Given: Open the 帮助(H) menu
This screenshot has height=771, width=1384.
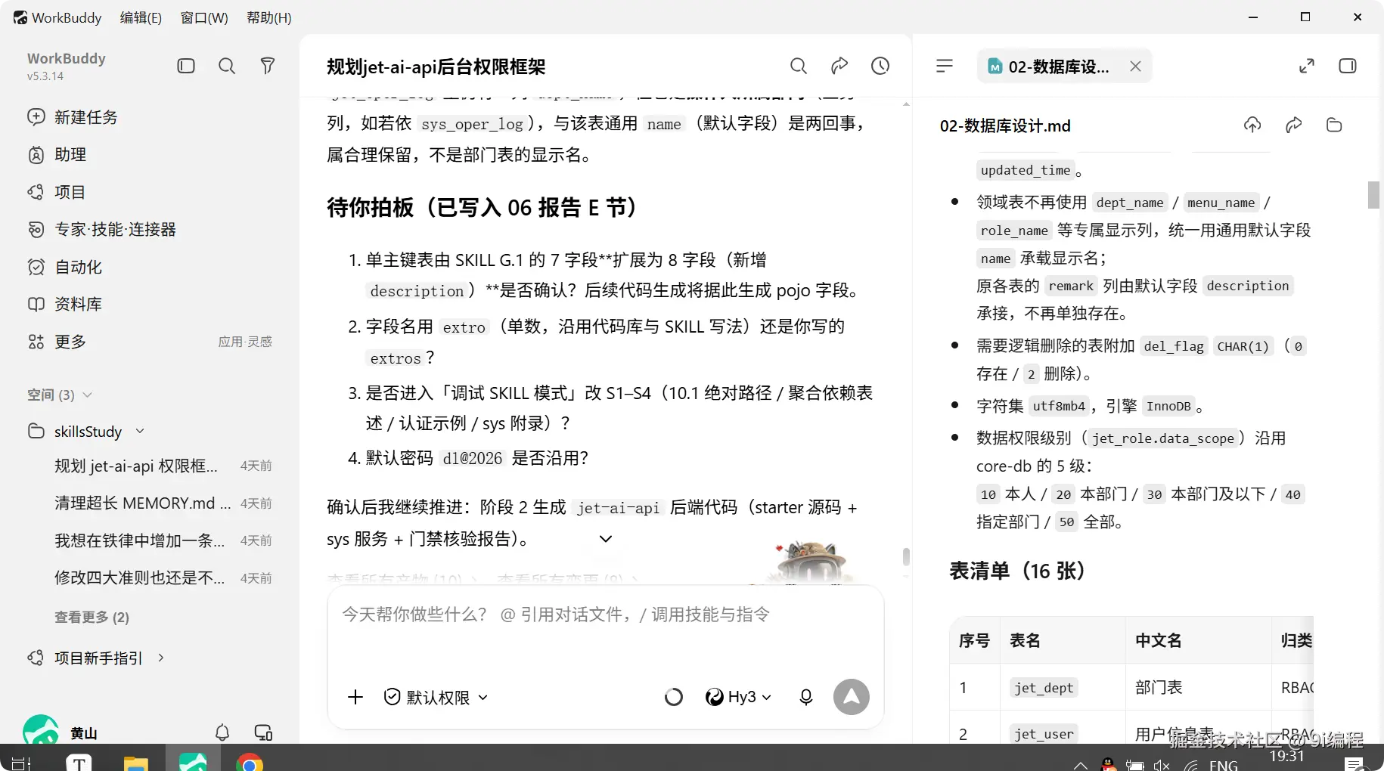Looking at the screenshot, I should click(x=269, y=17).
